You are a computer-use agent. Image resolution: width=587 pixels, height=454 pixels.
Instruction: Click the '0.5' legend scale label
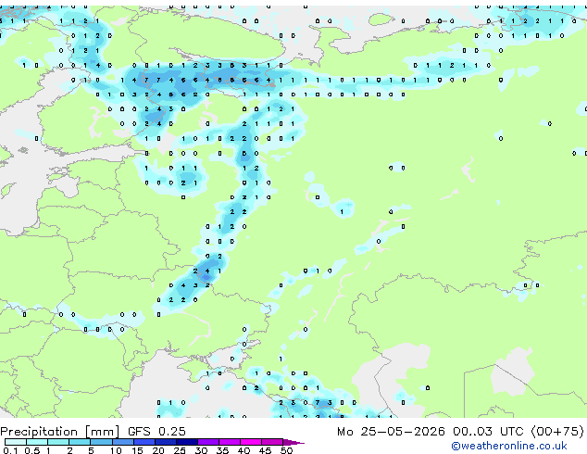32,450
